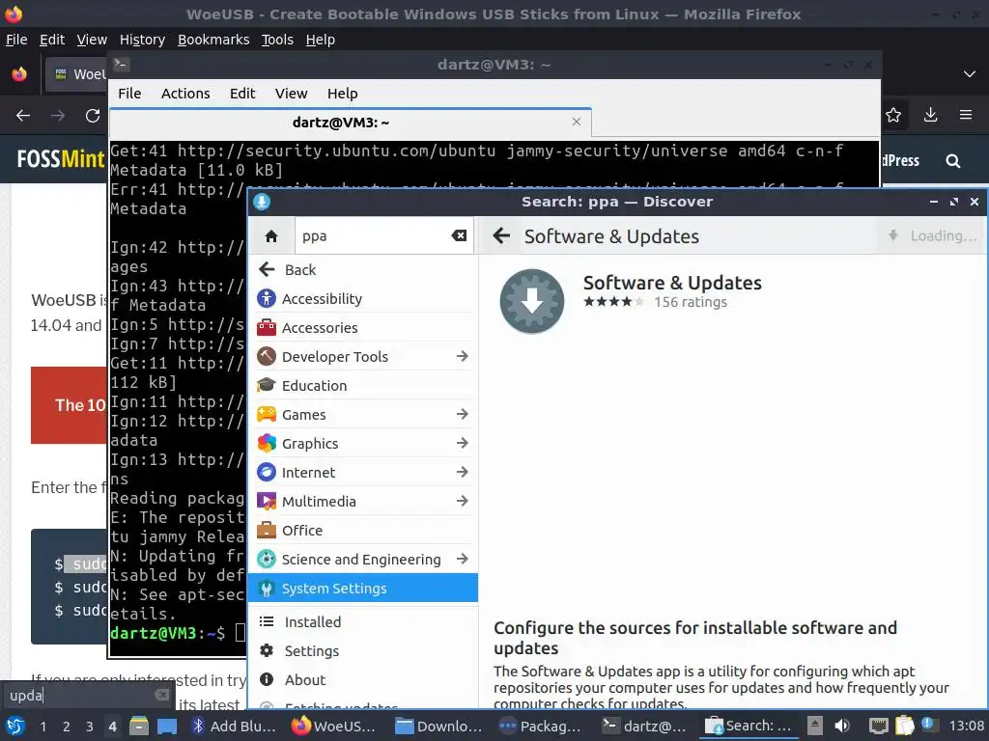Clear the upda search field
The image size is (989, 741).
coord(162,695)
